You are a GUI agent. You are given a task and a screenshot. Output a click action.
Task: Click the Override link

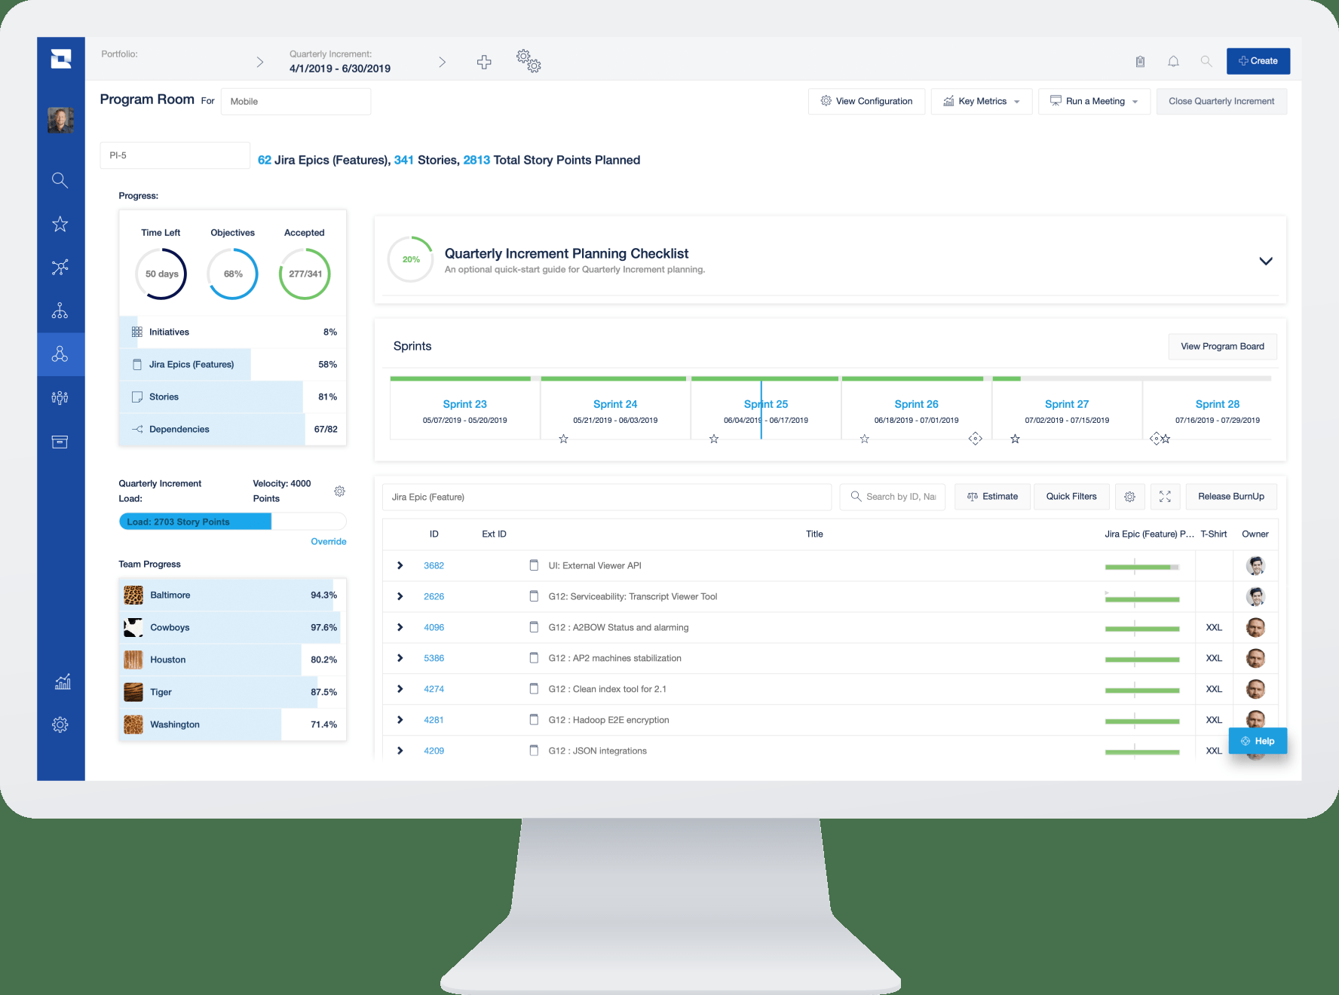coord(329,541)
